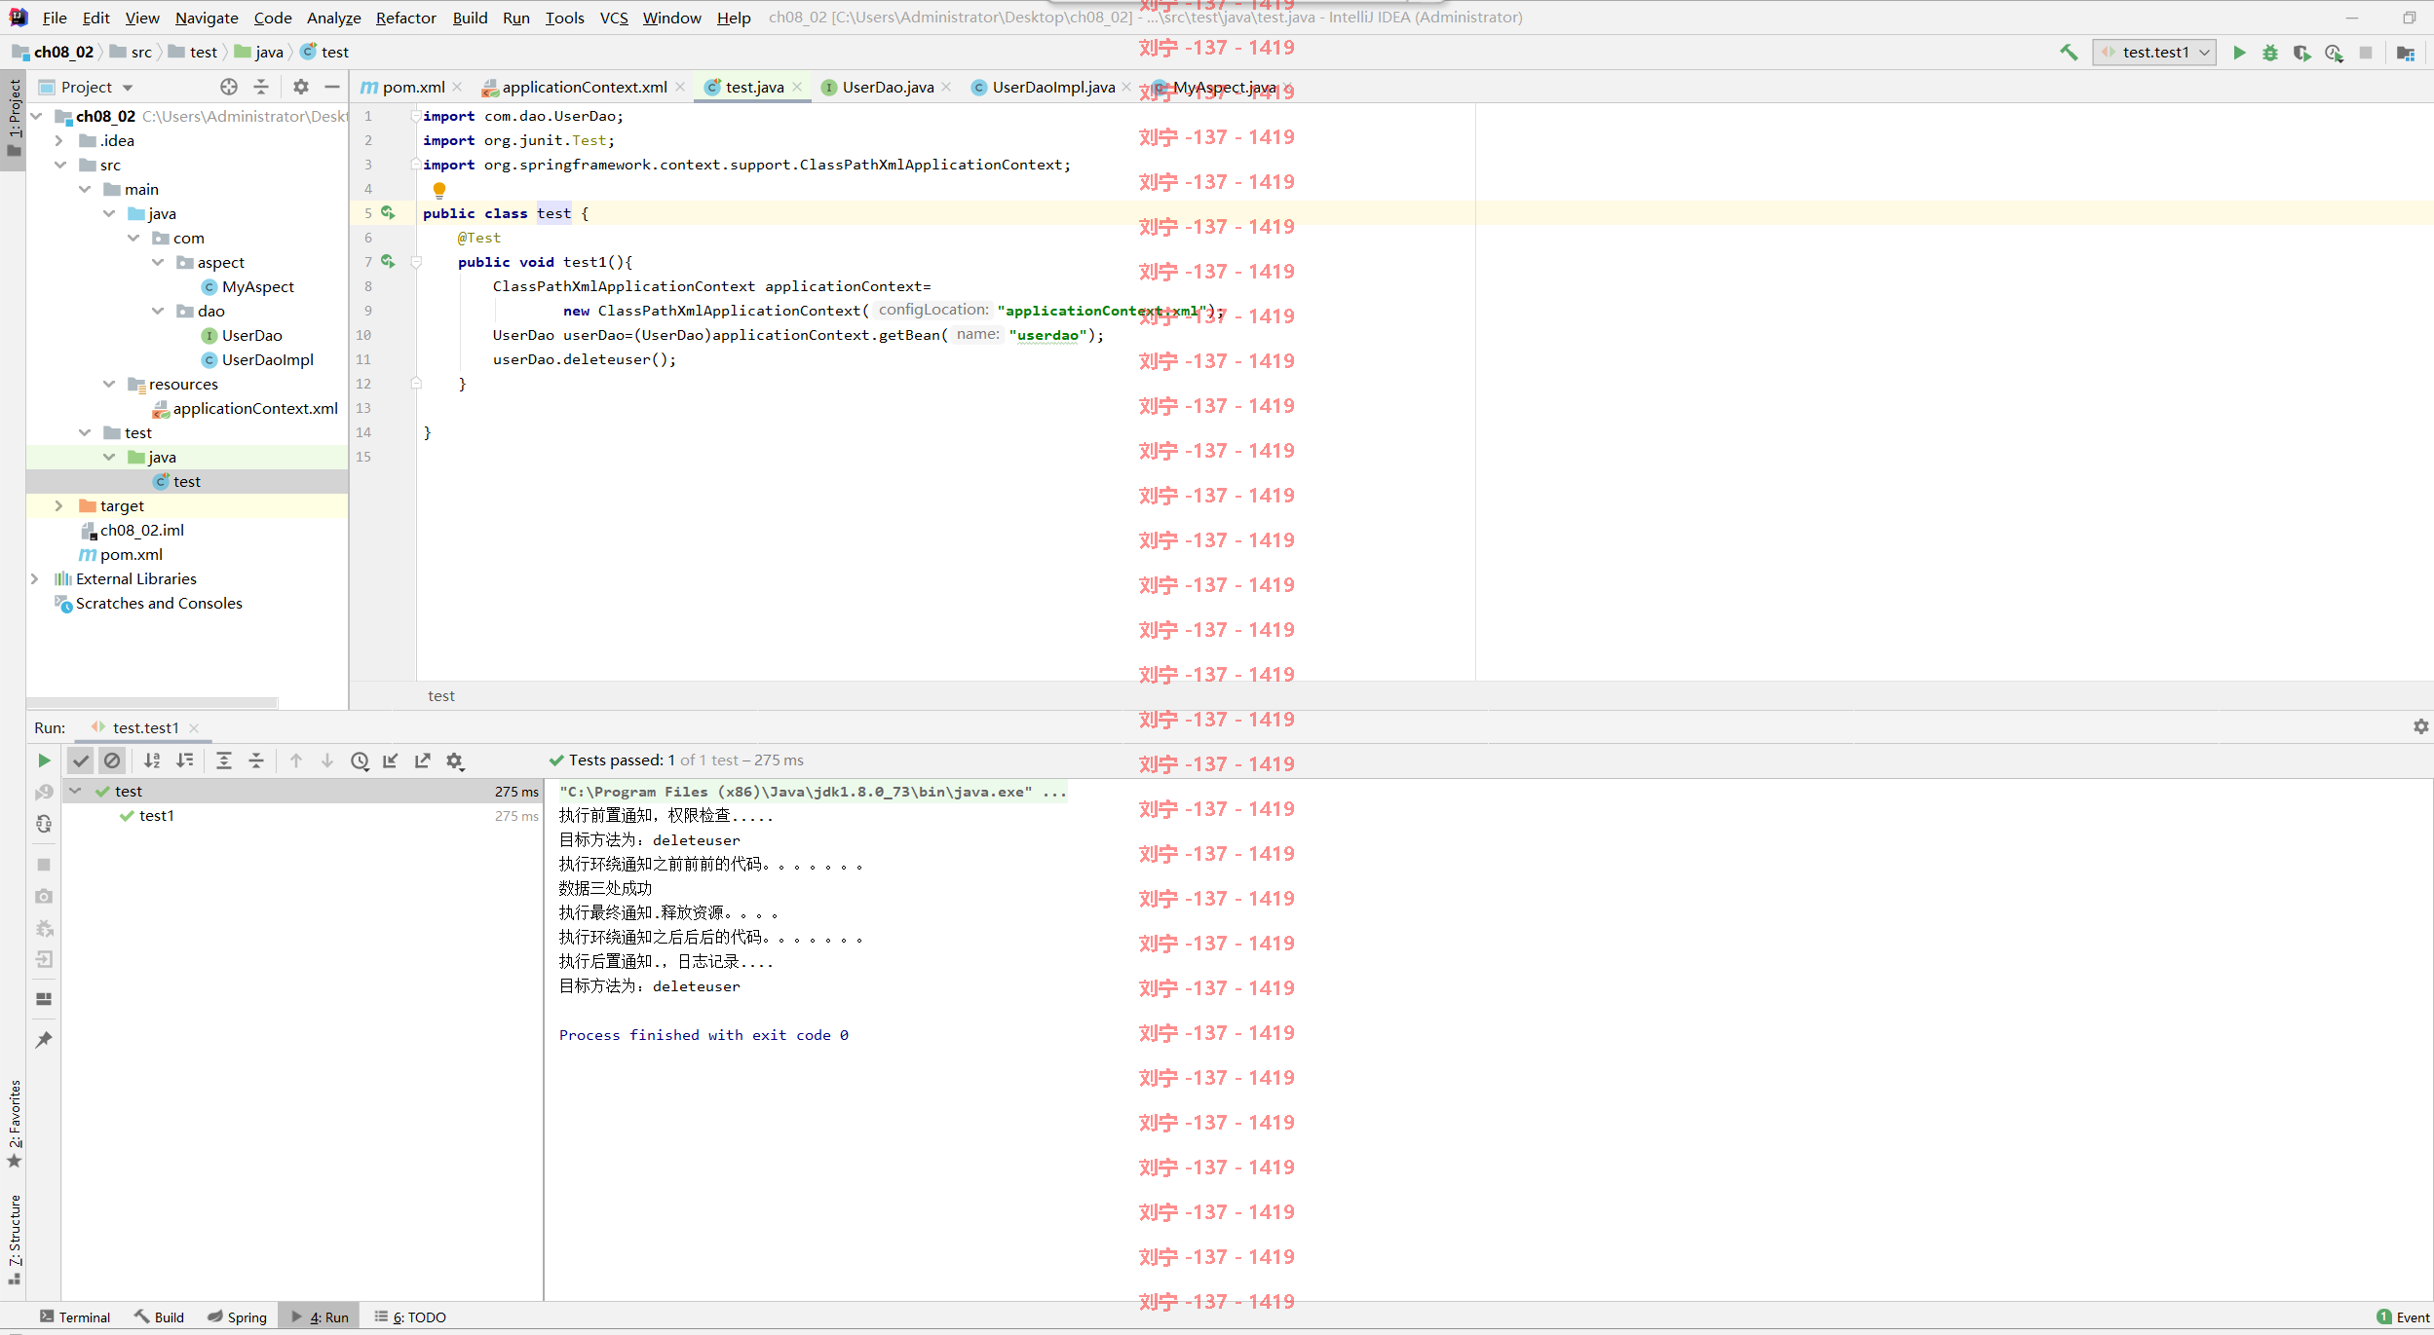2434x1335 pixels.
Task: Start debugging with the bug icon
Action: 2270,53
